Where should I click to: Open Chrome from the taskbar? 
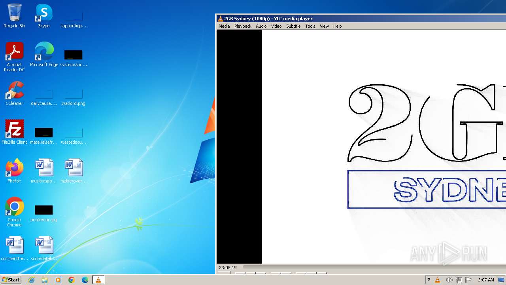click(72, 280)
